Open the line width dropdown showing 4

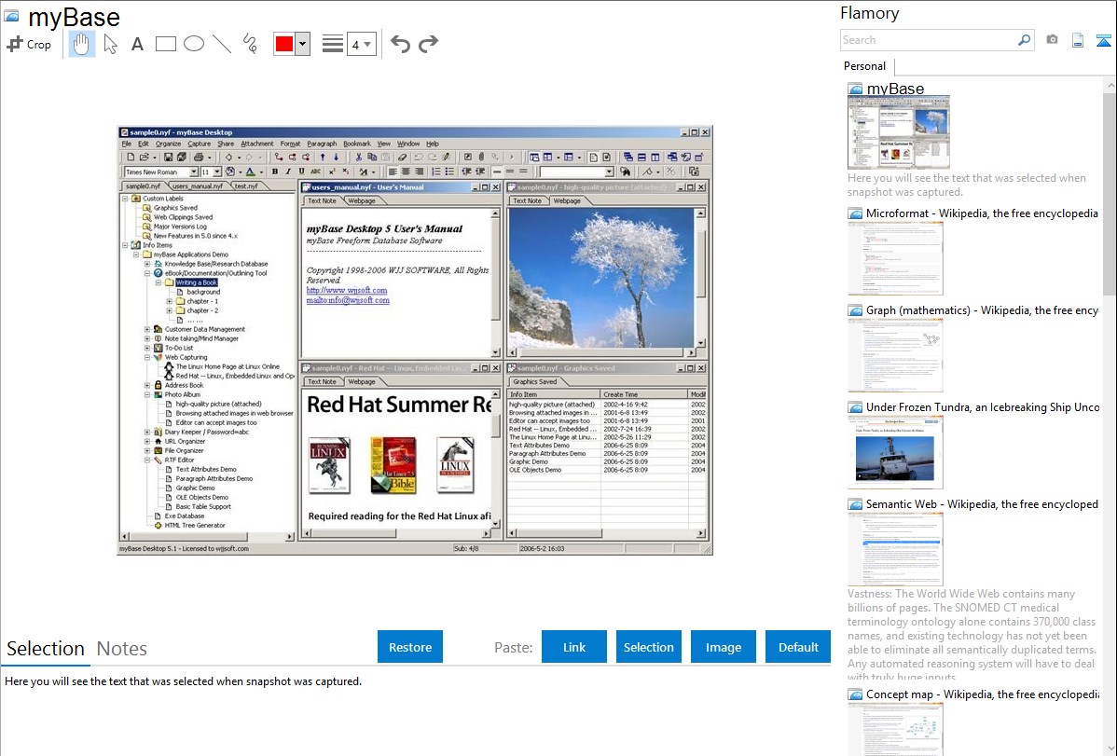tap(361, 44)
